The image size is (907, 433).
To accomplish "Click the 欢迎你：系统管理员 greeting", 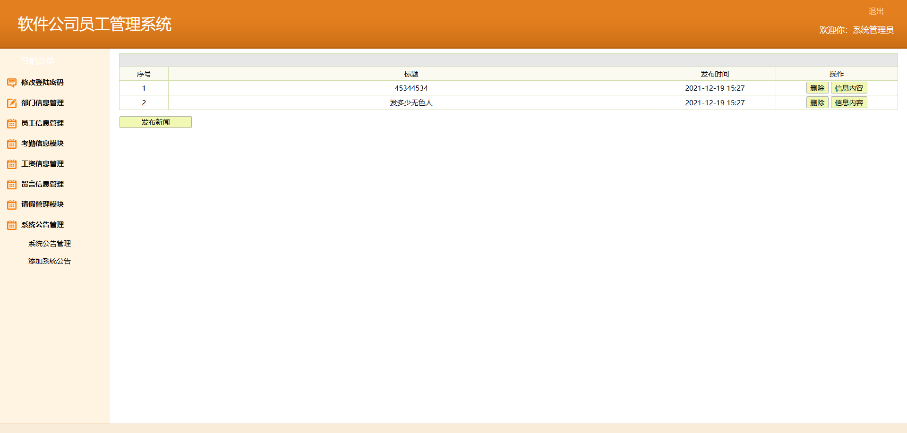I will (856, 30).
